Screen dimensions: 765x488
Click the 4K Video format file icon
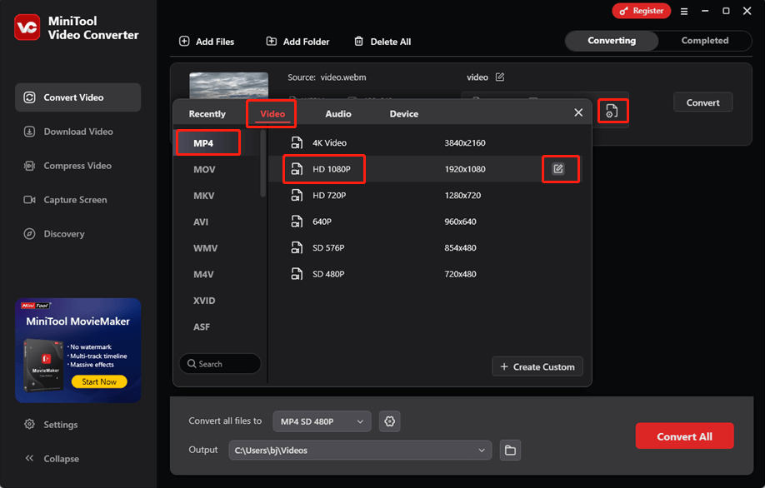[x=297, y=143]
